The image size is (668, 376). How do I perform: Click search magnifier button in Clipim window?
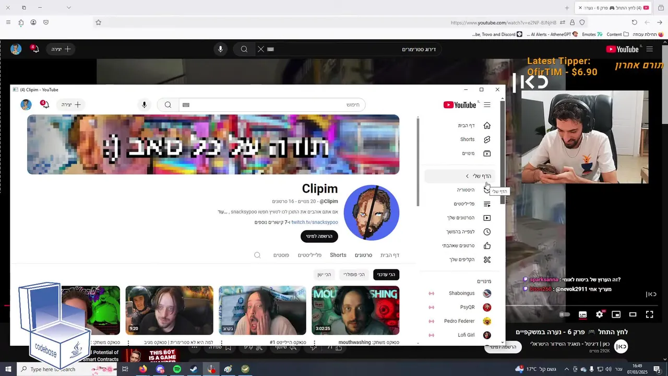pyautogui.click(x=168, y=105)
